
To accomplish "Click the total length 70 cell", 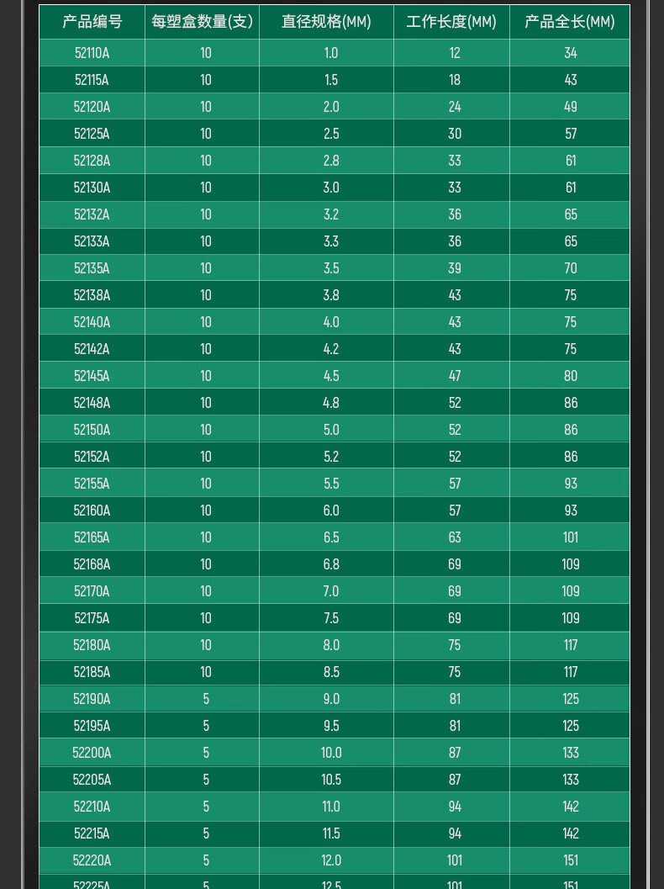I will pos(571,268).
